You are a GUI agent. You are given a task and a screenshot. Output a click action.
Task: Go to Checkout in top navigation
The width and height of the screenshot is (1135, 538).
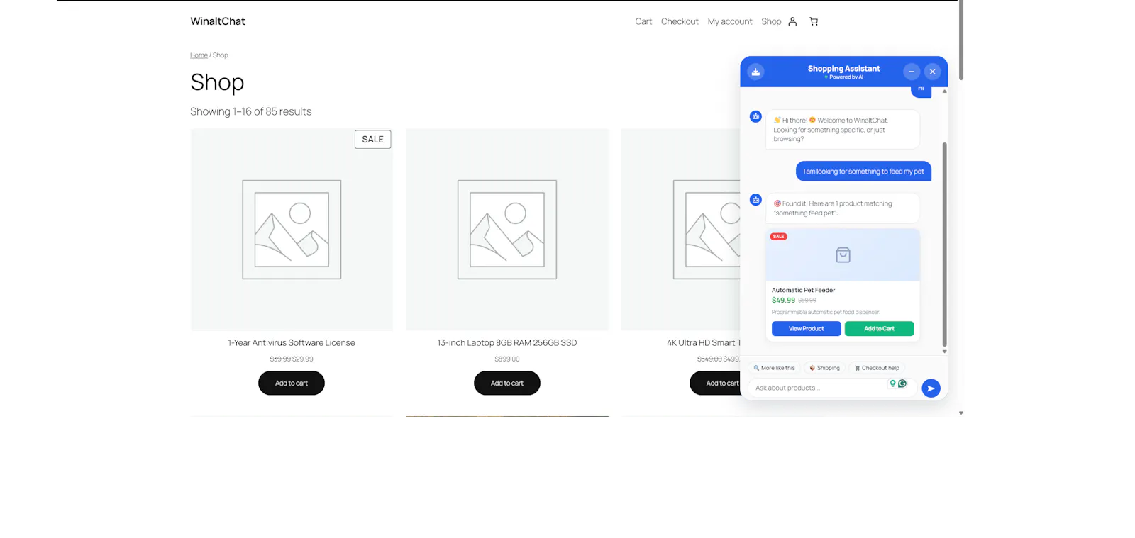(x=680, y=21)
